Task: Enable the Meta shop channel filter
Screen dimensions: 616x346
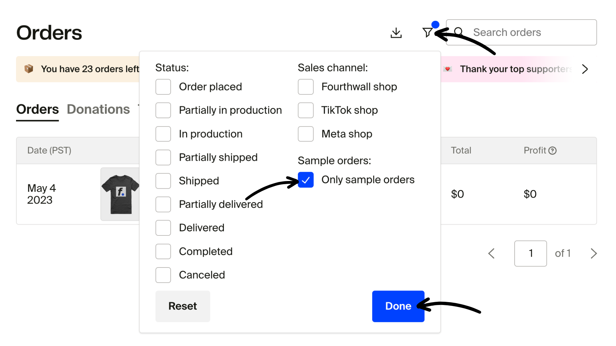Action: (306, 134)
